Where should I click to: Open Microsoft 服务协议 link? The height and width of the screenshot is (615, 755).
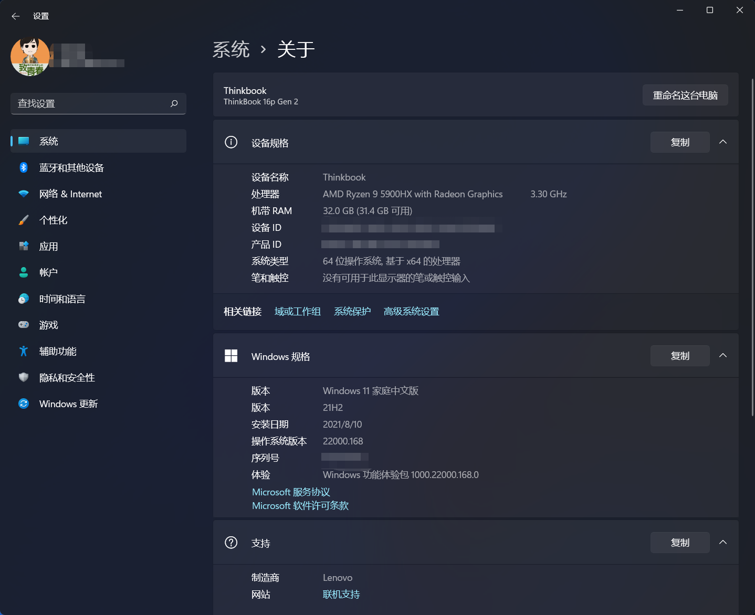291,492
